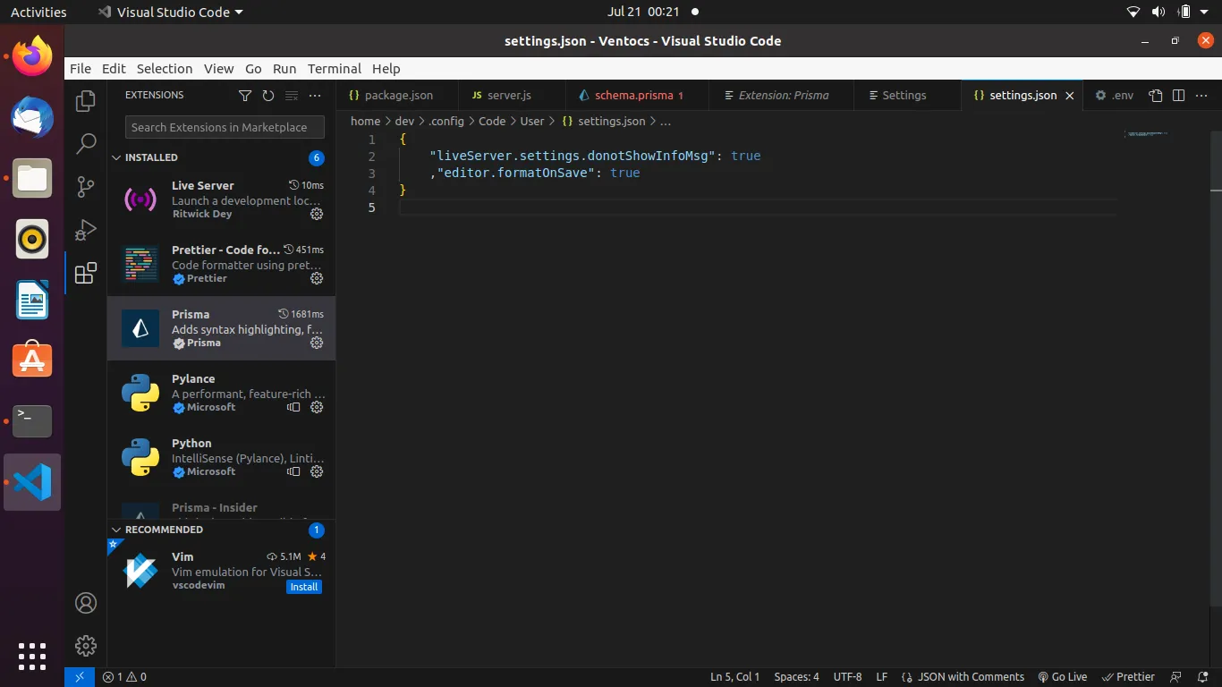The image size is (1222, 687).
Task: Open the Explorer view in activity bar
Action: pyautogui.click(x=86, y=101)
